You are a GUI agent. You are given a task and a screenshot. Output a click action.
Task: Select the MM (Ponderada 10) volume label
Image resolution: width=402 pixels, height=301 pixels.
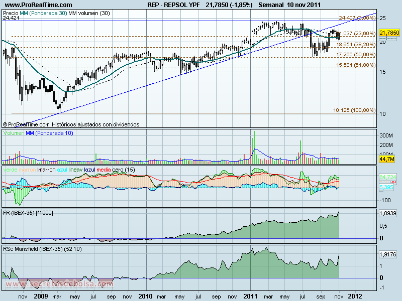pos(49,133)
